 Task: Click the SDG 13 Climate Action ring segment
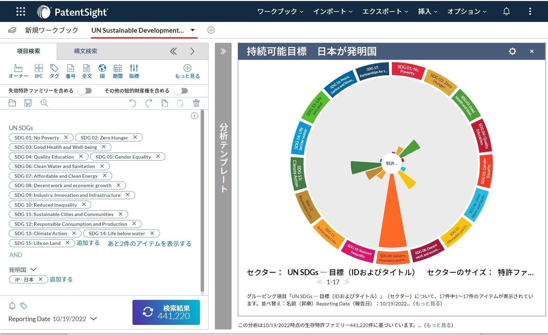[x=298, y=174]
